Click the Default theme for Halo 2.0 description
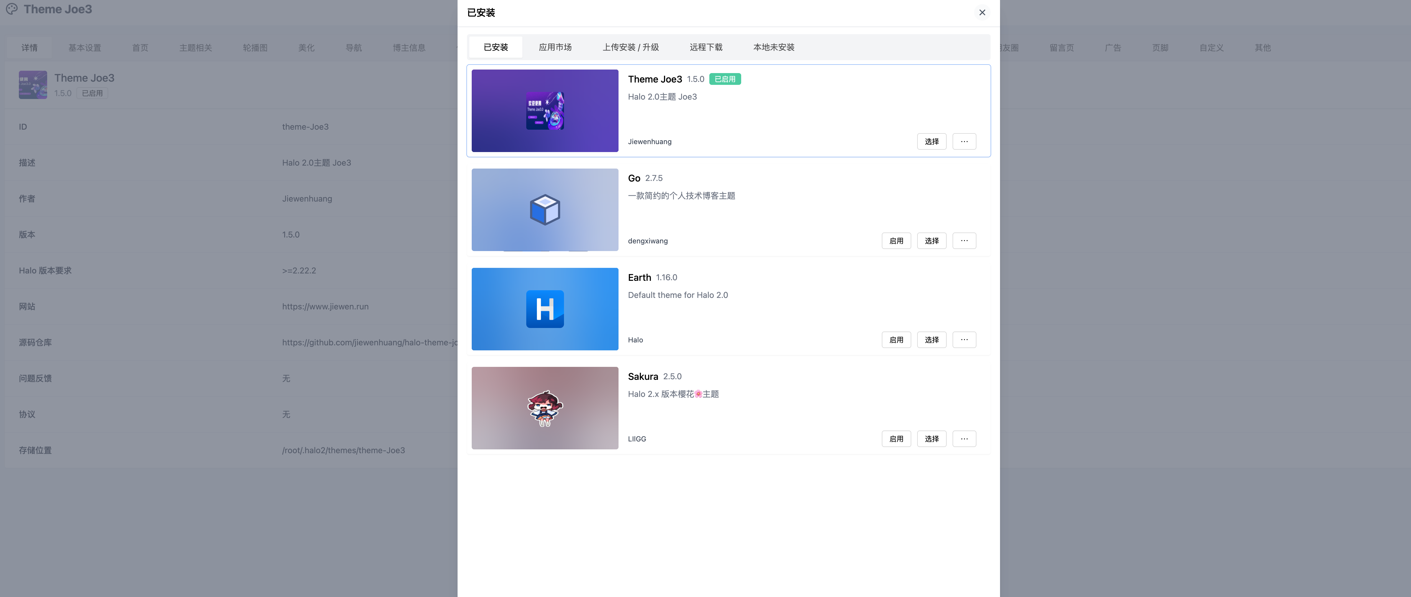 point(677,295)
